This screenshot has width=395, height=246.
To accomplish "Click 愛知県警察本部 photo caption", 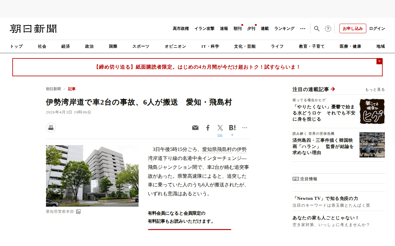I will [60, 212].
